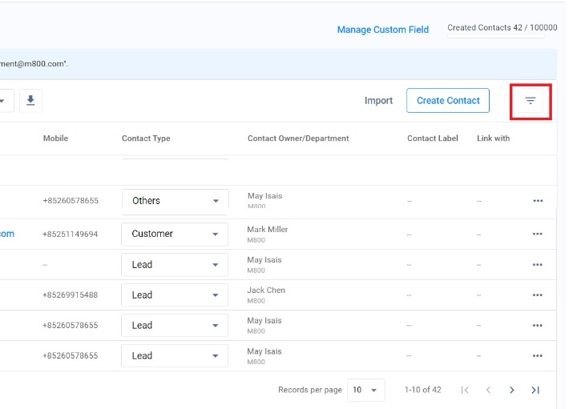
Task: Click the Contact Type column header
Action: pos(146,138)
